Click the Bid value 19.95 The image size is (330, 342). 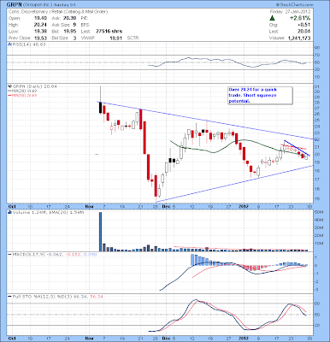tap(70, 32)
